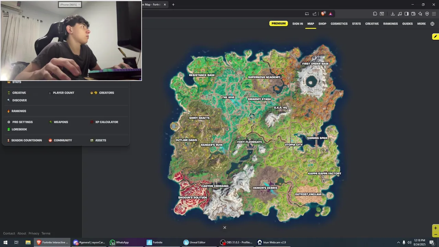Select UTOPIA CITY location on map
This screenshot has height=247, width=439.
click(x=294, y=145)
